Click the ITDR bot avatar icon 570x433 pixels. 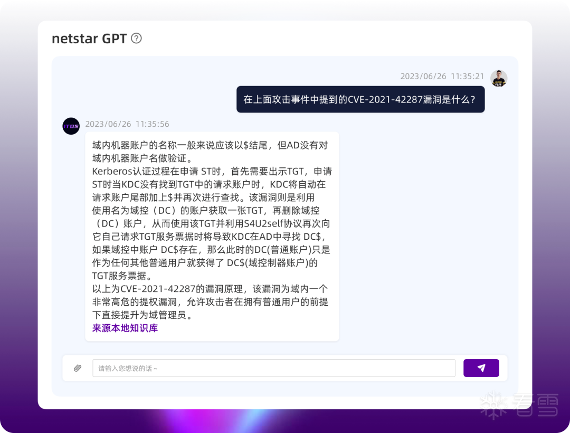pos(71,126)
